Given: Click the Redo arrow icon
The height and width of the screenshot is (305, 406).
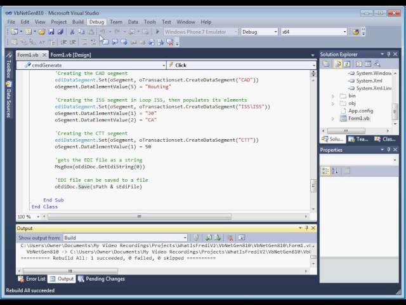Looking at the screenshot, I should [x=117, y=32].
